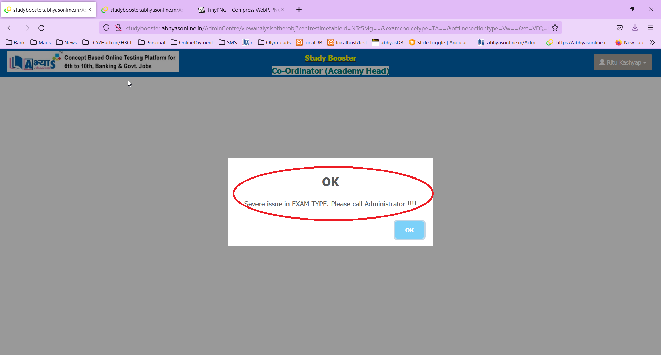Open the Firefox application menu
The height and width of the screenshot is (355, 661).
650,28
